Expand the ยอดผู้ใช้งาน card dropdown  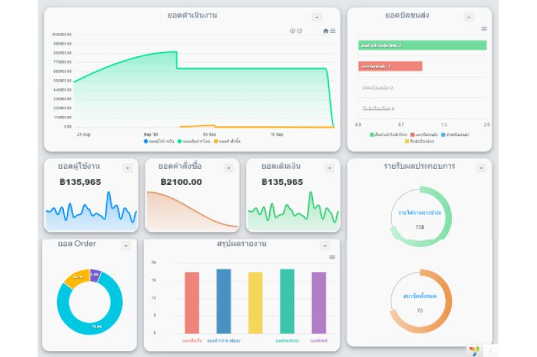128,168
